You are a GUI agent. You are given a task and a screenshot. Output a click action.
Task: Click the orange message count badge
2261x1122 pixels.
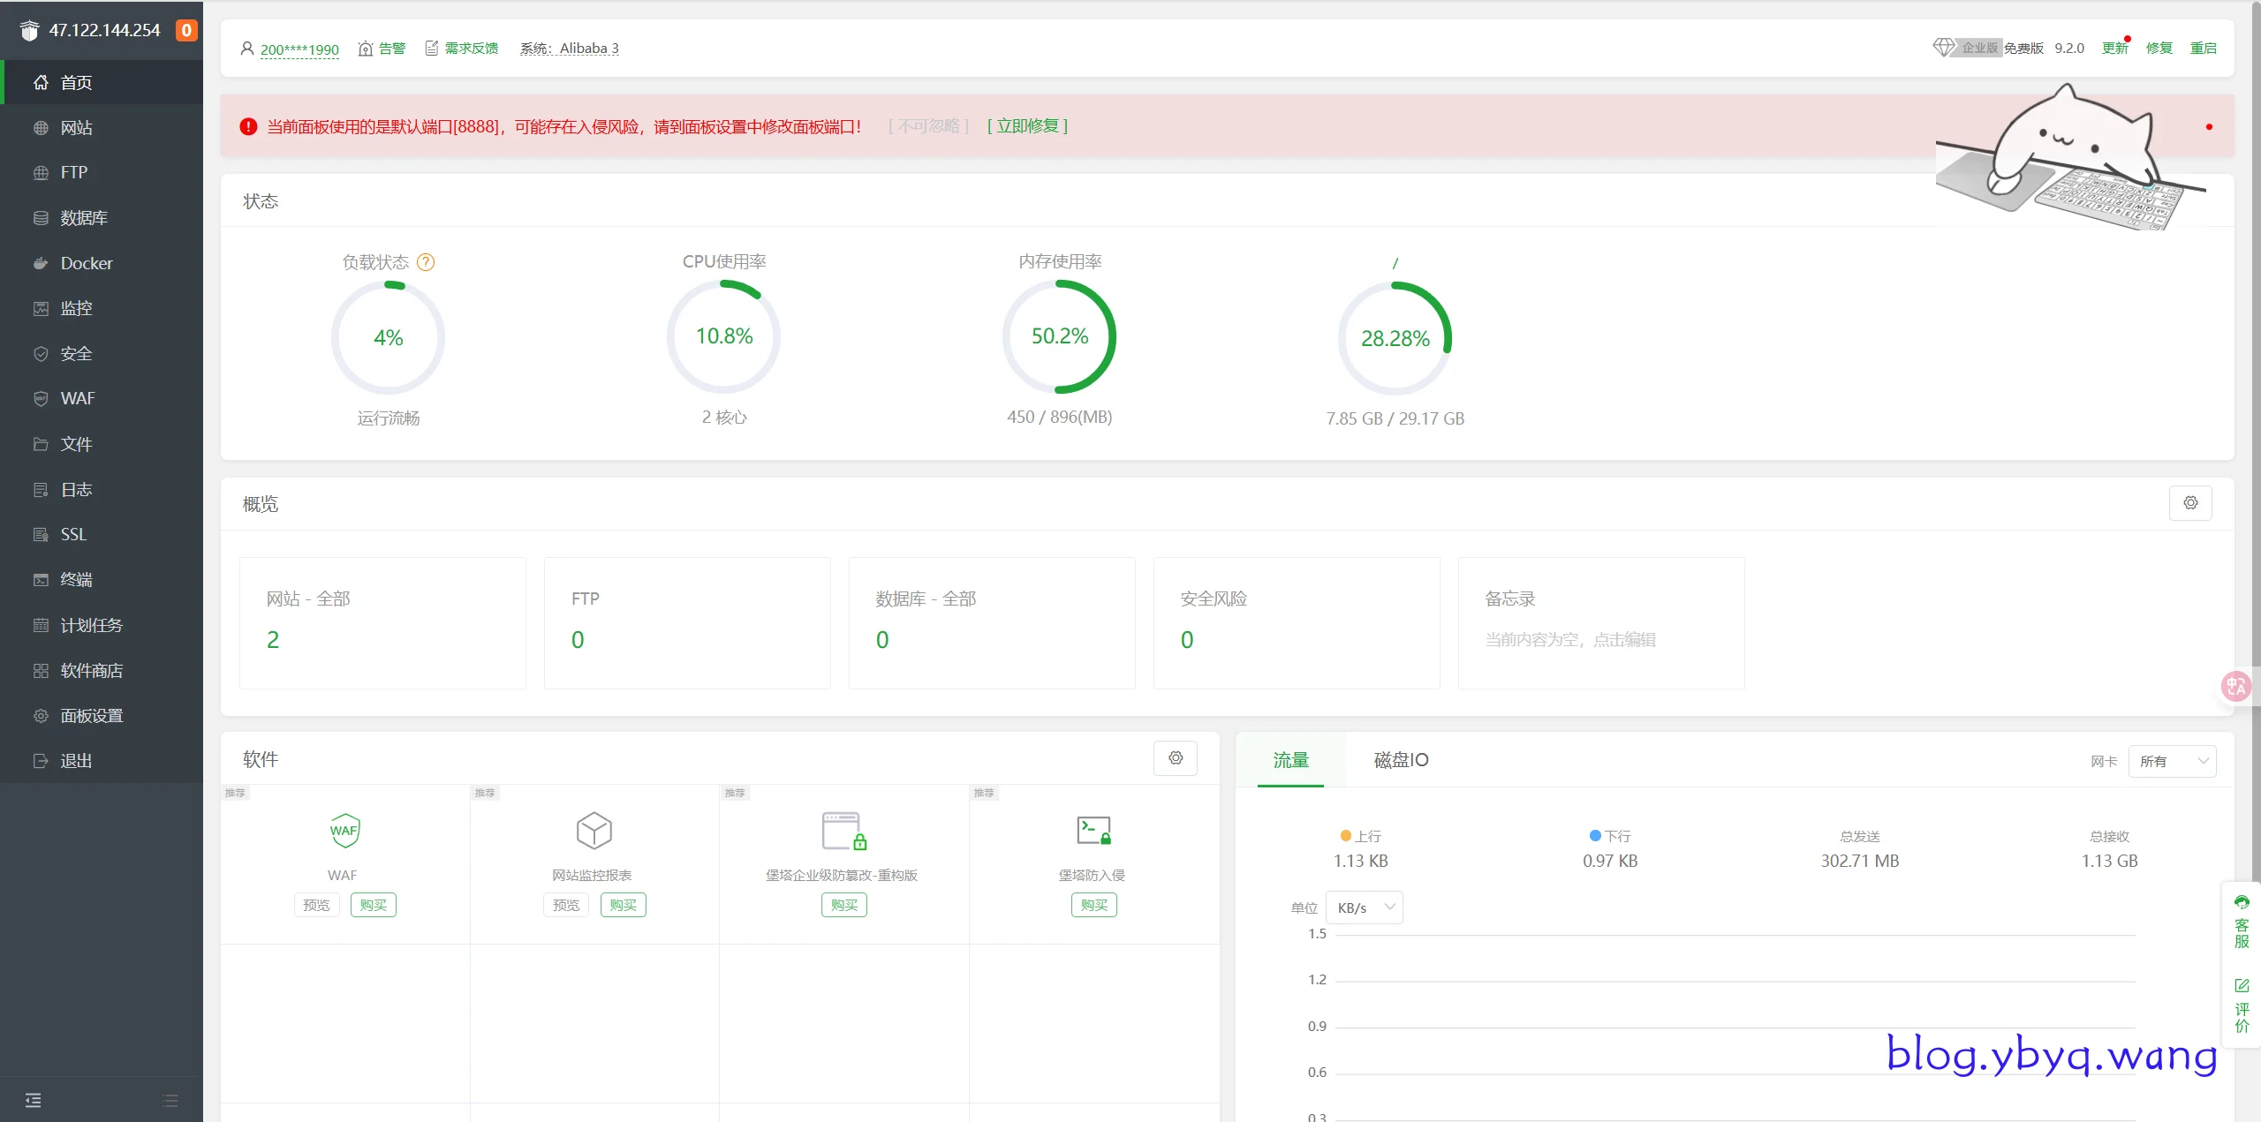point(186,30)
